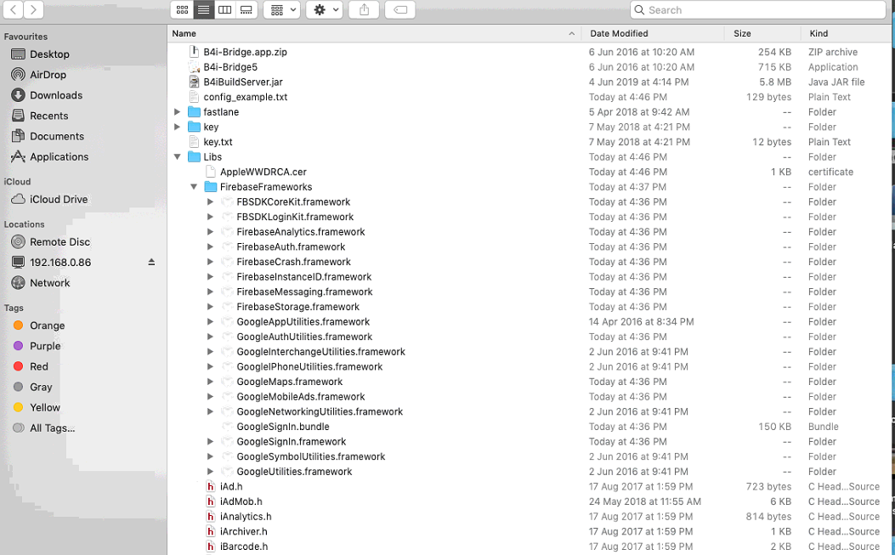Screen dimensions: 895x555
Task: Select the B4i-Bridge.app.zip file icon
Action: click(194, 51)
